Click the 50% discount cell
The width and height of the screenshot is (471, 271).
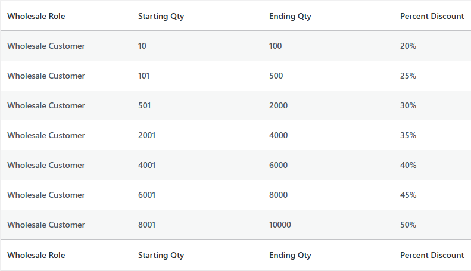tap(408, 225)
